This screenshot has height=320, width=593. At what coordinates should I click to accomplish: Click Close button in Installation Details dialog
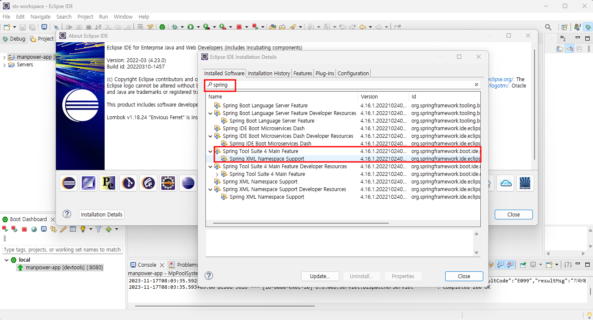coord(464,276)
